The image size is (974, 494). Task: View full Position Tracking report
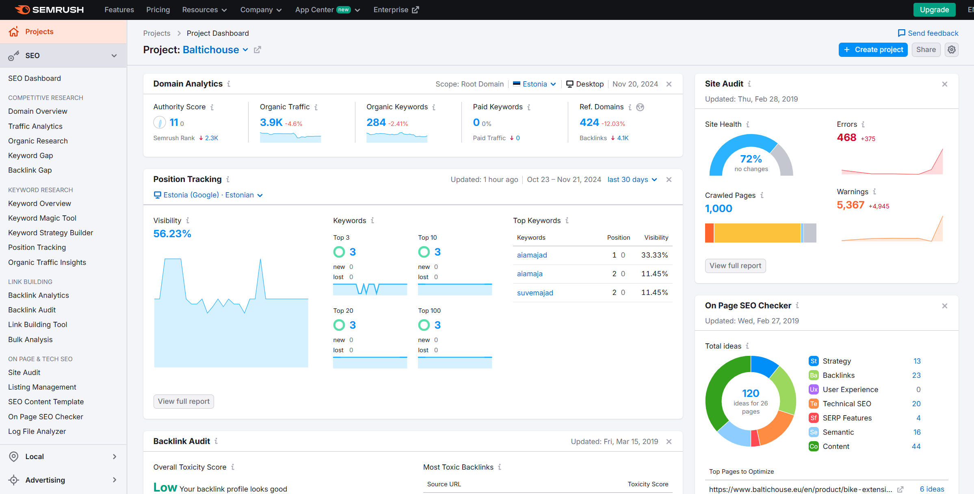point(184,401)
